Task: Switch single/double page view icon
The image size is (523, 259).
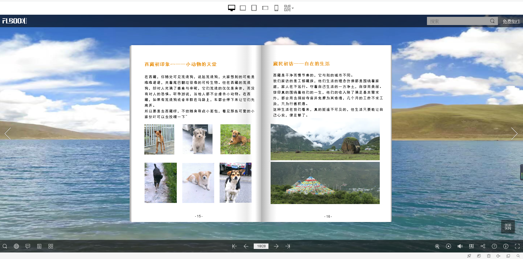Action: click(471, 246)
